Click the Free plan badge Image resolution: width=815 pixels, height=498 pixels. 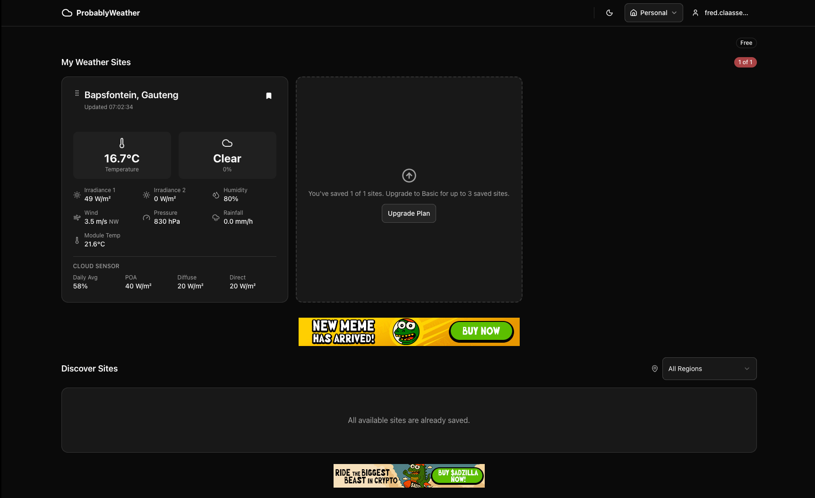(x=746, y=43)
